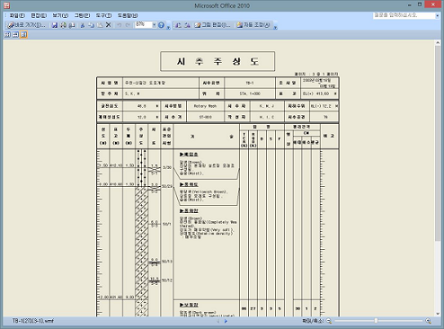Screen dimensions: 444x329
Task: Click the undo arrow icon
Action: (120, 25)
